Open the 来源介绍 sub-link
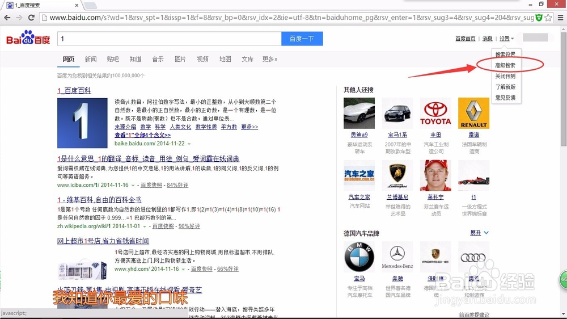 [125, 127]
